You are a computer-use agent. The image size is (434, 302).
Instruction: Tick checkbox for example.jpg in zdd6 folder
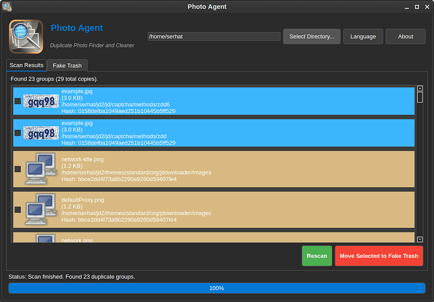pyautogui.click(x=18, y=101)
